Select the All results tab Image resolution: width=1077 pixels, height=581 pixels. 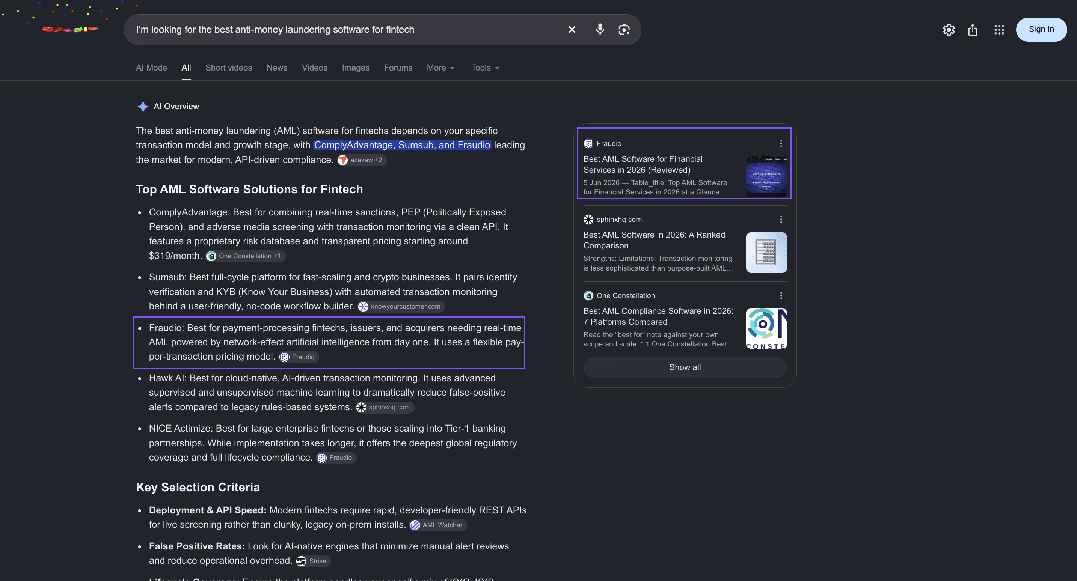(186, 68)
